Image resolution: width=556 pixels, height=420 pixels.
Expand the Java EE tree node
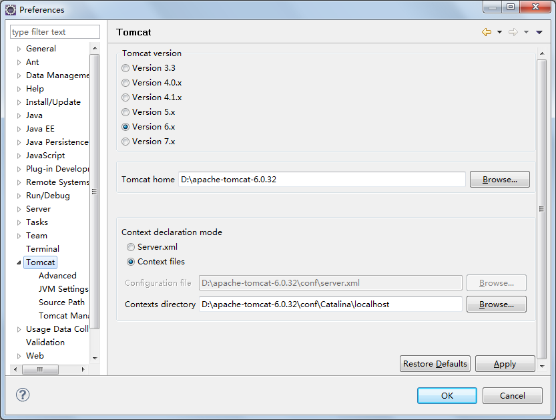click(x=19, y=129)
